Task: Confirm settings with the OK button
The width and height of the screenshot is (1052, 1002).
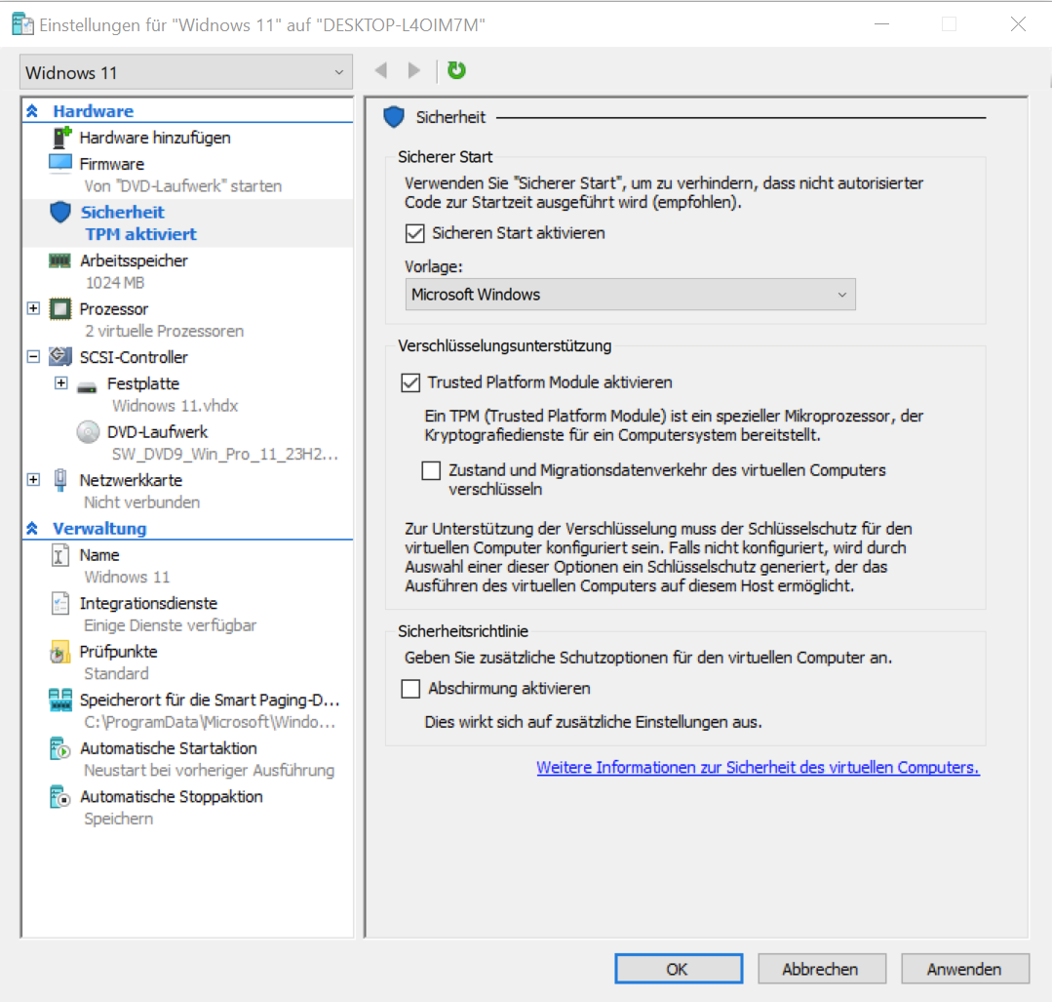Action: pyautogui.click(x=679, y=969)
